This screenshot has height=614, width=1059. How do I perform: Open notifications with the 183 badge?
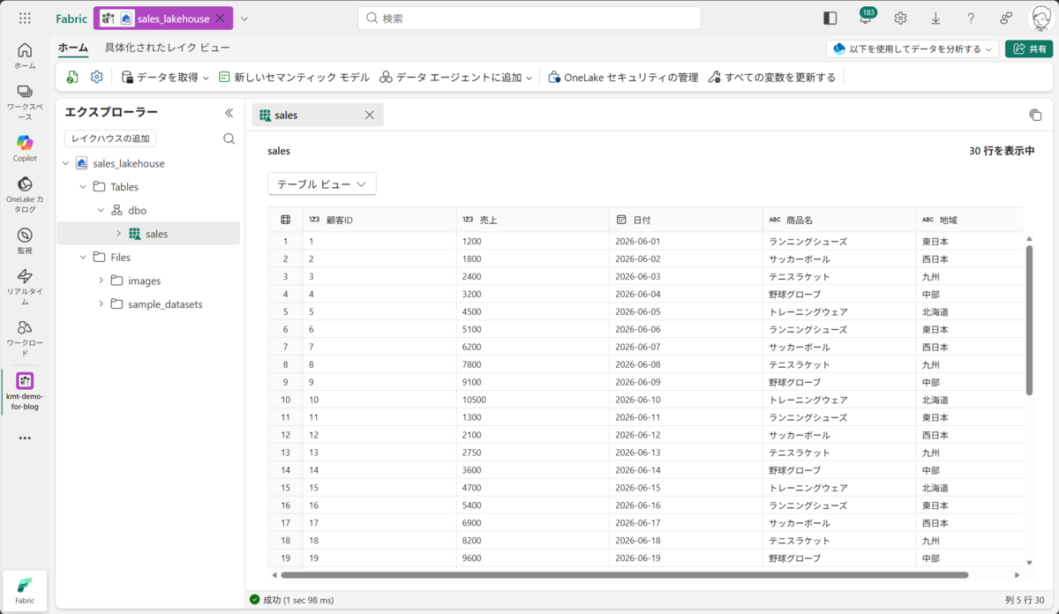point(866,18)
